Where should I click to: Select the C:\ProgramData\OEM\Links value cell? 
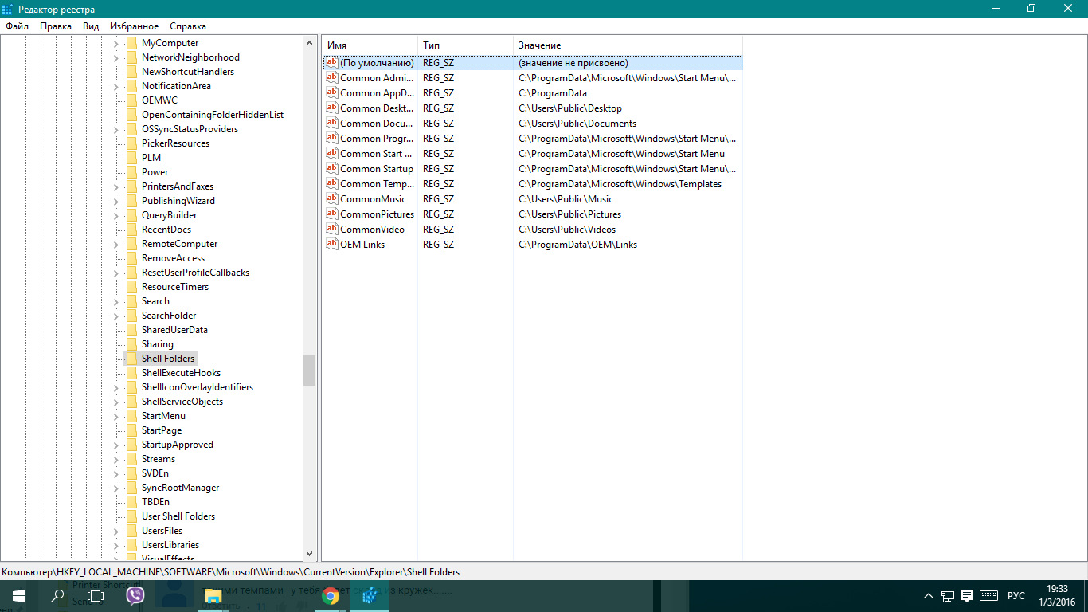pyautogui.click(x=578, y=244)
